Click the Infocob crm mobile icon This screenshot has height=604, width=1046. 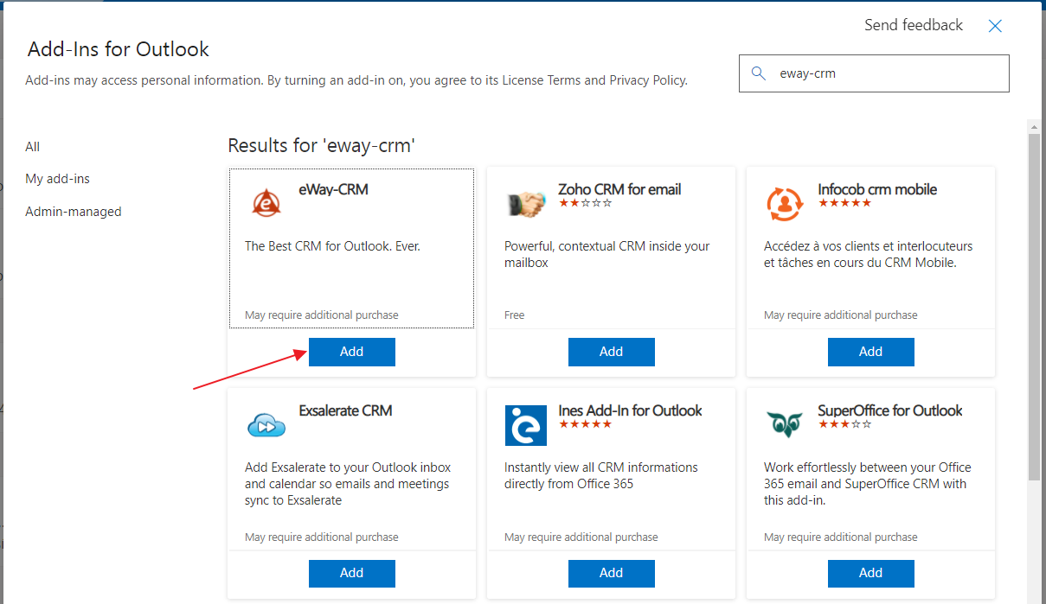pyautogui.click(x=785, y=204)
